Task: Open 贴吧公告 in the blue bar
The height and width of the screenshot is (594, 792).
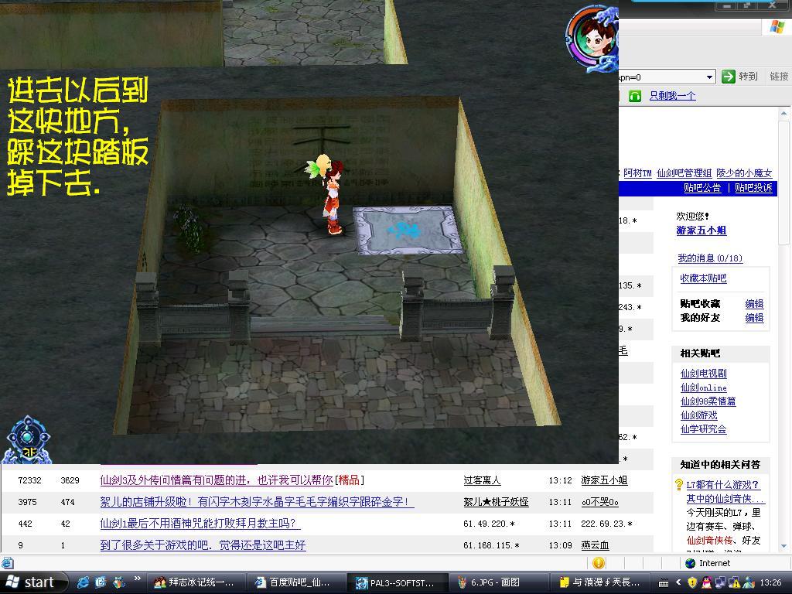Action: tap(702, 188)
